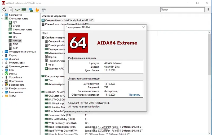The image size is (212, 135).
Task: Open Память in the sidebar tree
Action: click(x=17, y=33)
